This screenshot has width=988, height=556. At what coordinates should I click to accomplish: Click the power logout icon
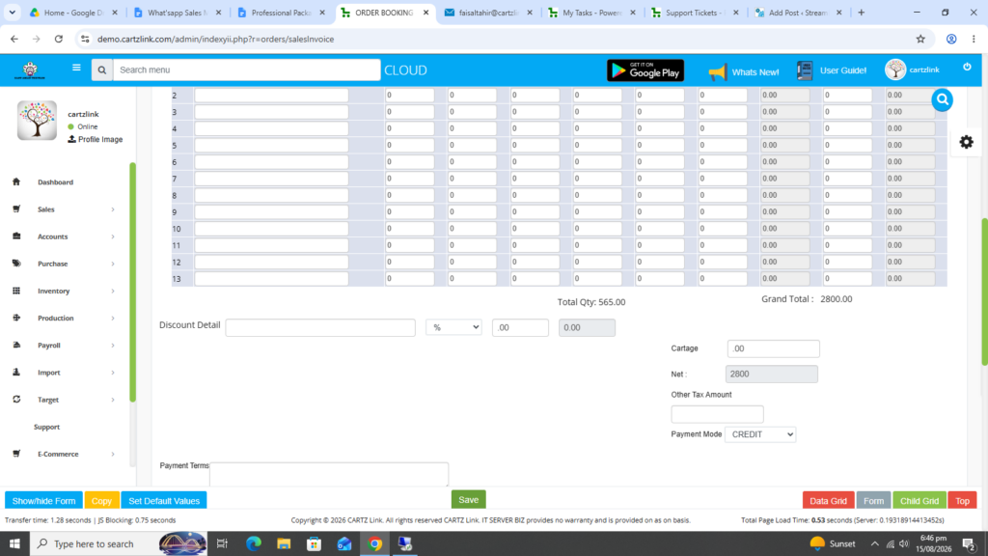[x=967, y=67]
